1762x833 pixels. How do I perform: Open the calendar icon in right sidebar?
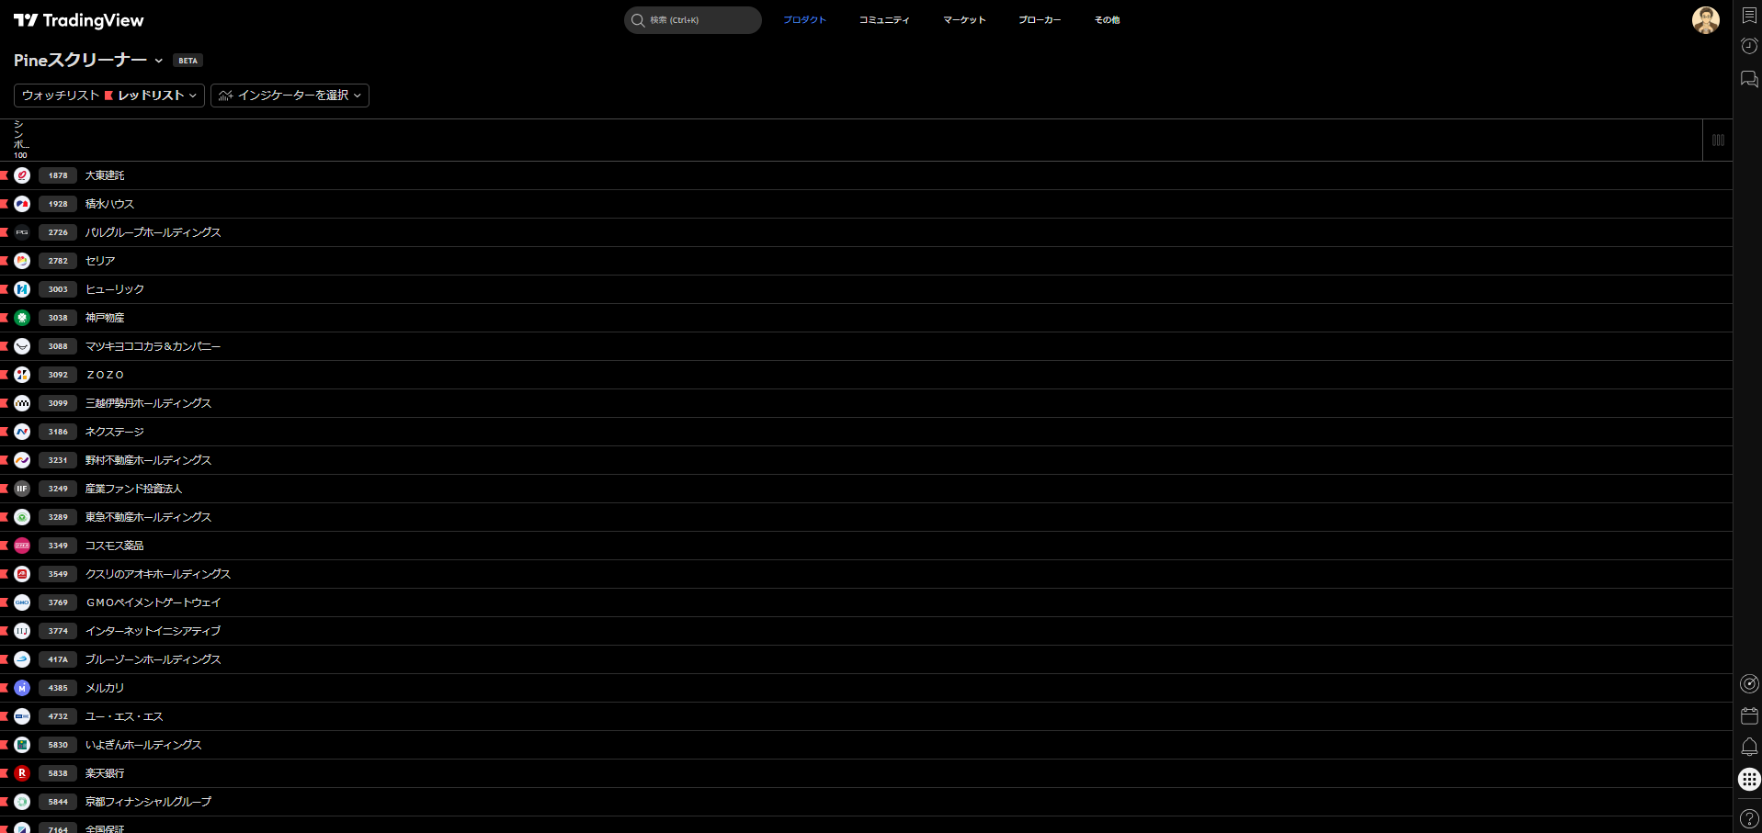tap(1749, 715)
